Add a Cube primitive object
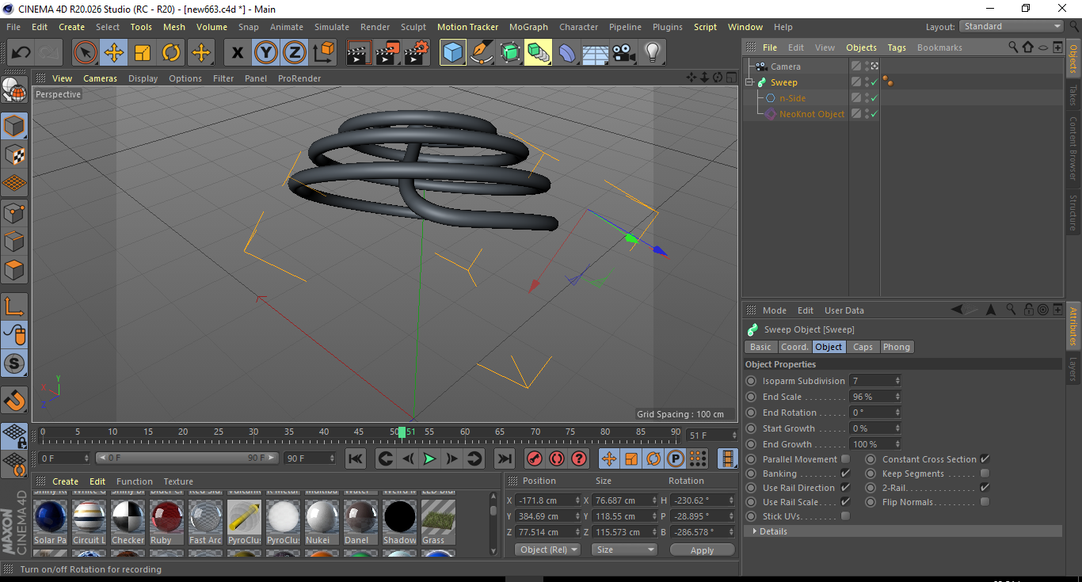This screenshot has width=1082, height=582. (452, 53)
